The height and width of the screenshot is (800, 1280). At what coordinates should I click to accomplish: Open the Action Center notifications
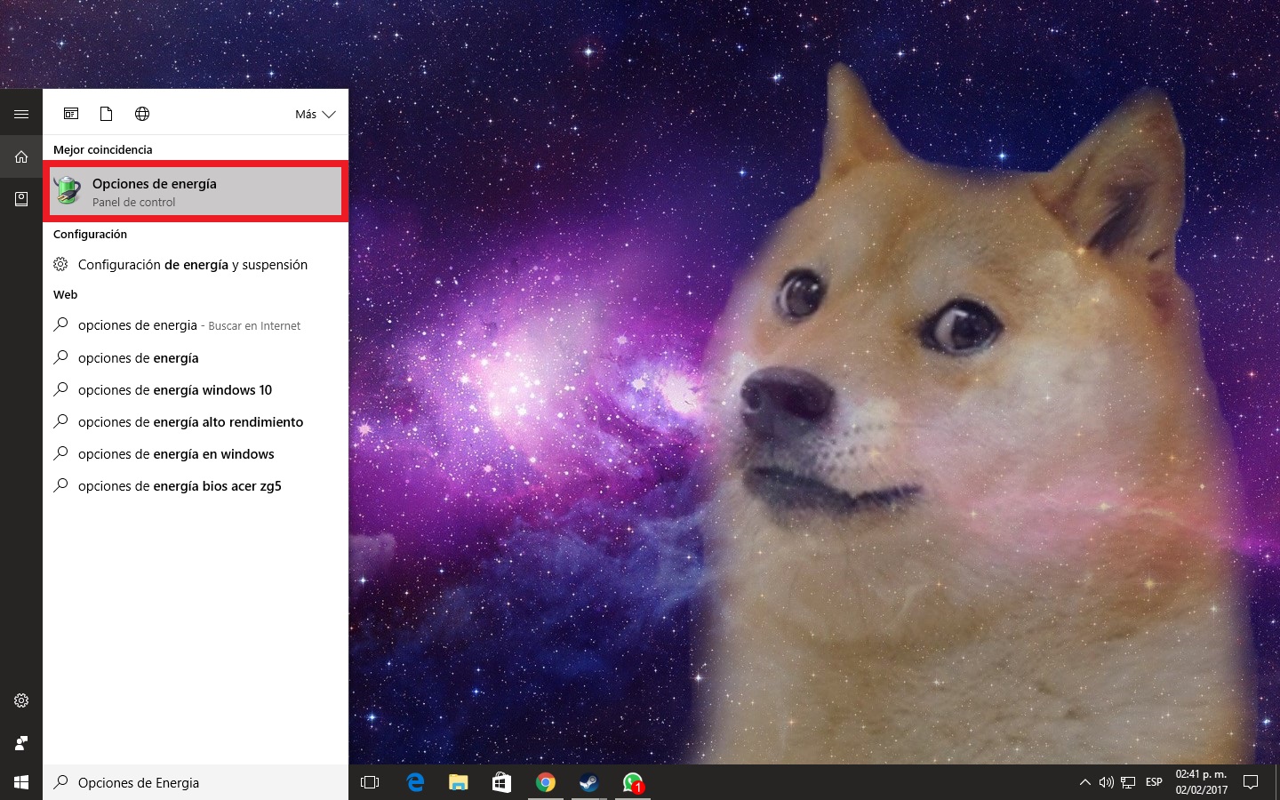click(1251, 782)
